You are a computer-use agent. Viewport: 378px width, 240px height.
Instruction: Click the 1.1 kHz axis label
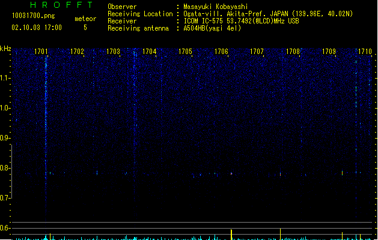pyautogui.click(x=5, y=78)
